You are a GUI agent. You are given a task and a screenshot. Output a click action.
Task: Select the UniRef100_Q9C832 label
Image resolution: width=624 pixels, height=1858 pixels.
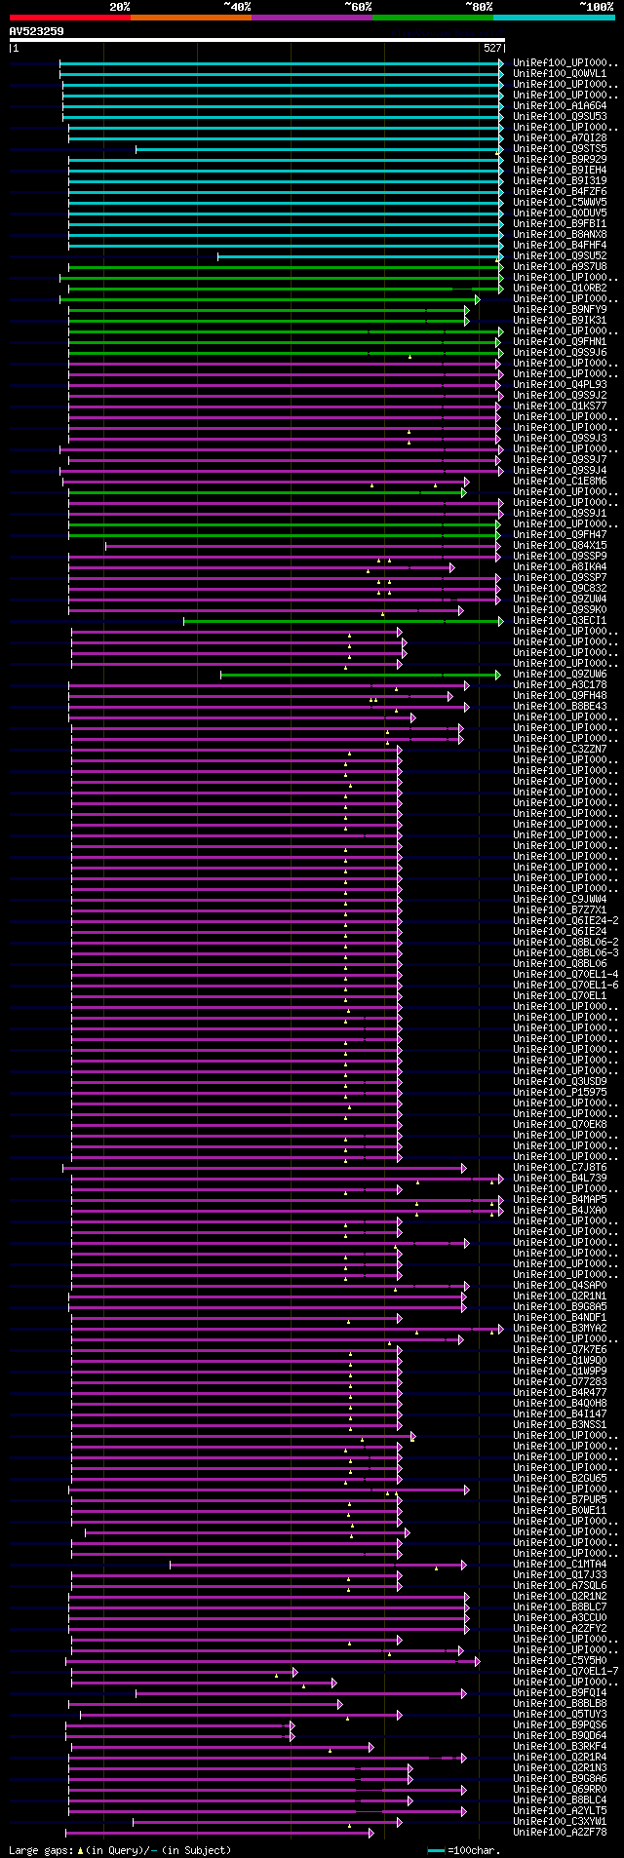(x=560, y=588)
